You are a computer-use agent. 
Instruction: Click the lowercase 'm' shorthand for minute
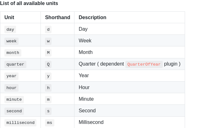click(x=48, y=99)
